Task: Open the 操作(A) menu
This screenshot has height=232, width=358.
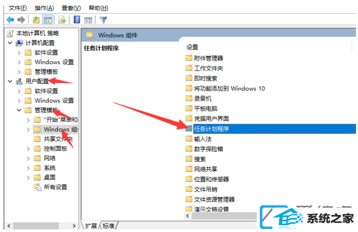Action: pyautogui.click(x=44, y=8)
